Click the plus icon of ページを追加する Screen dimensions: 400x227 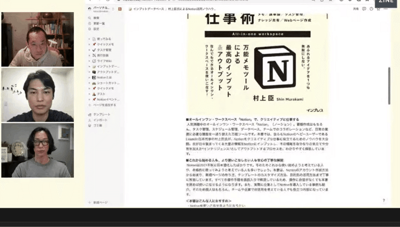[x=89, y=105]
